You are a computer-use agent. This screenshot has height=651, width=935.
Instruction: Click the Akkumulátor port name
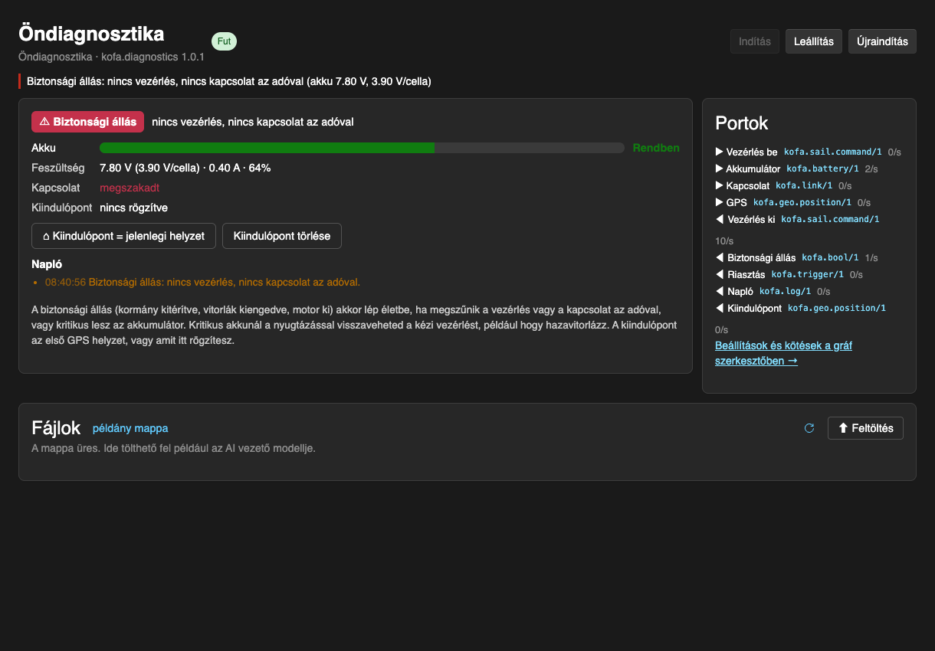click(753, 168)
